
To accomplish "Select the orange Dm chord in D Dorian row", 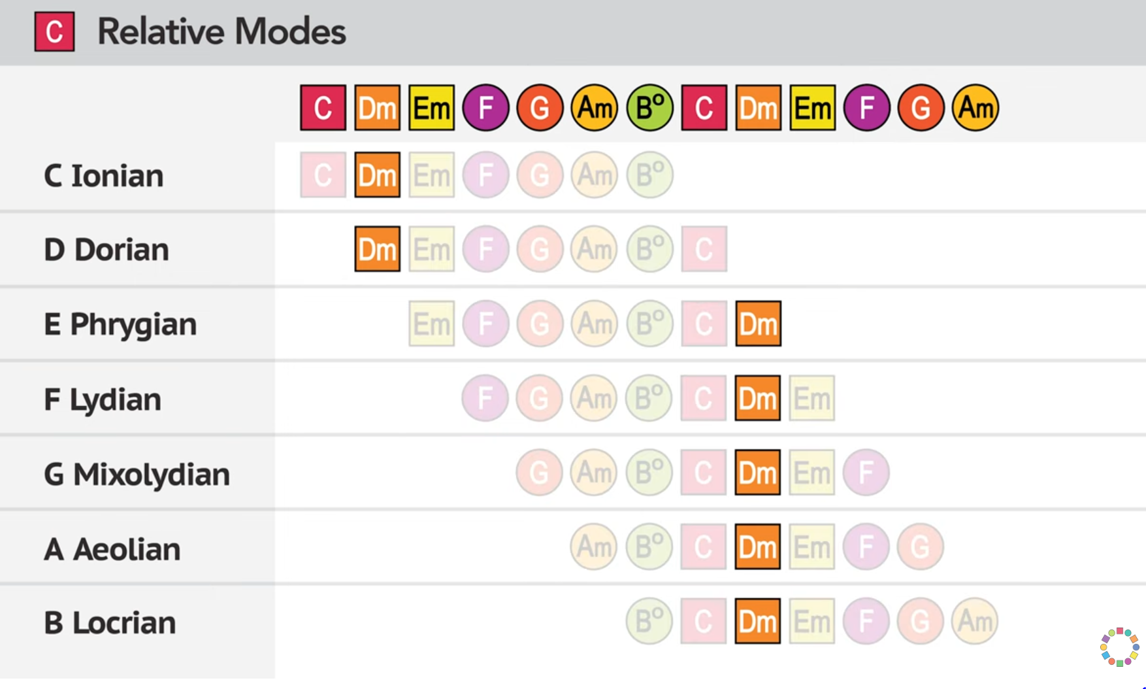I will (x=377, y=249).
